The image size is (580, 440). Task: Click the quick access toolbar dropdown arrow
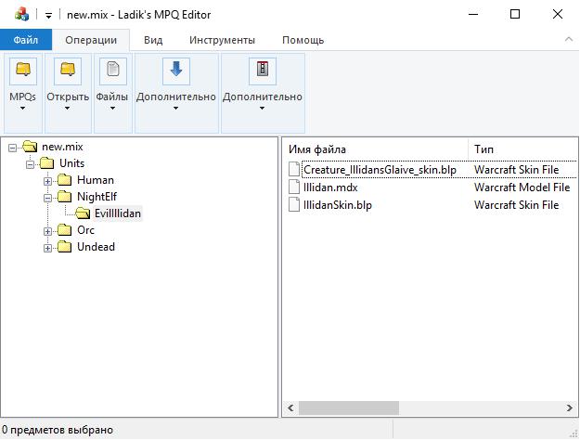pyautogui.click(x=48, y=15)
